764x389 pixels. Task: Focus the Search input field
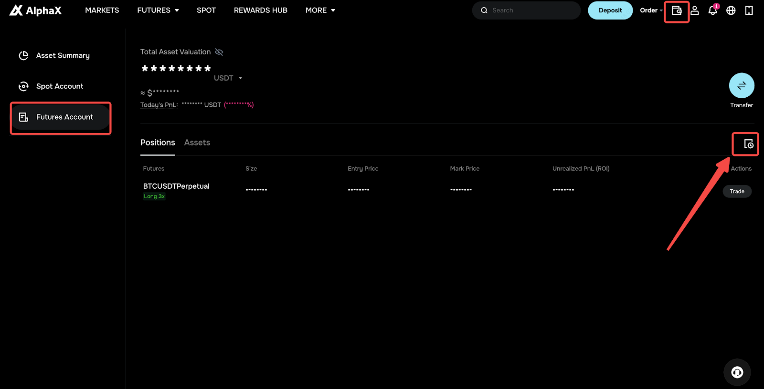pyautogui.click(x=526, y=10)
